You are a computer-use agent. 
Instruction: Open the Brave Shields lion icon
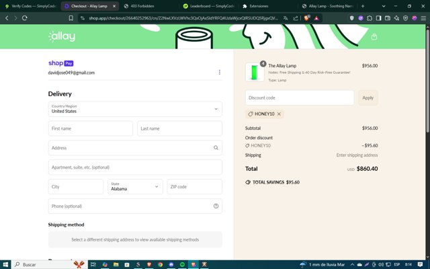tap(307, 18)
